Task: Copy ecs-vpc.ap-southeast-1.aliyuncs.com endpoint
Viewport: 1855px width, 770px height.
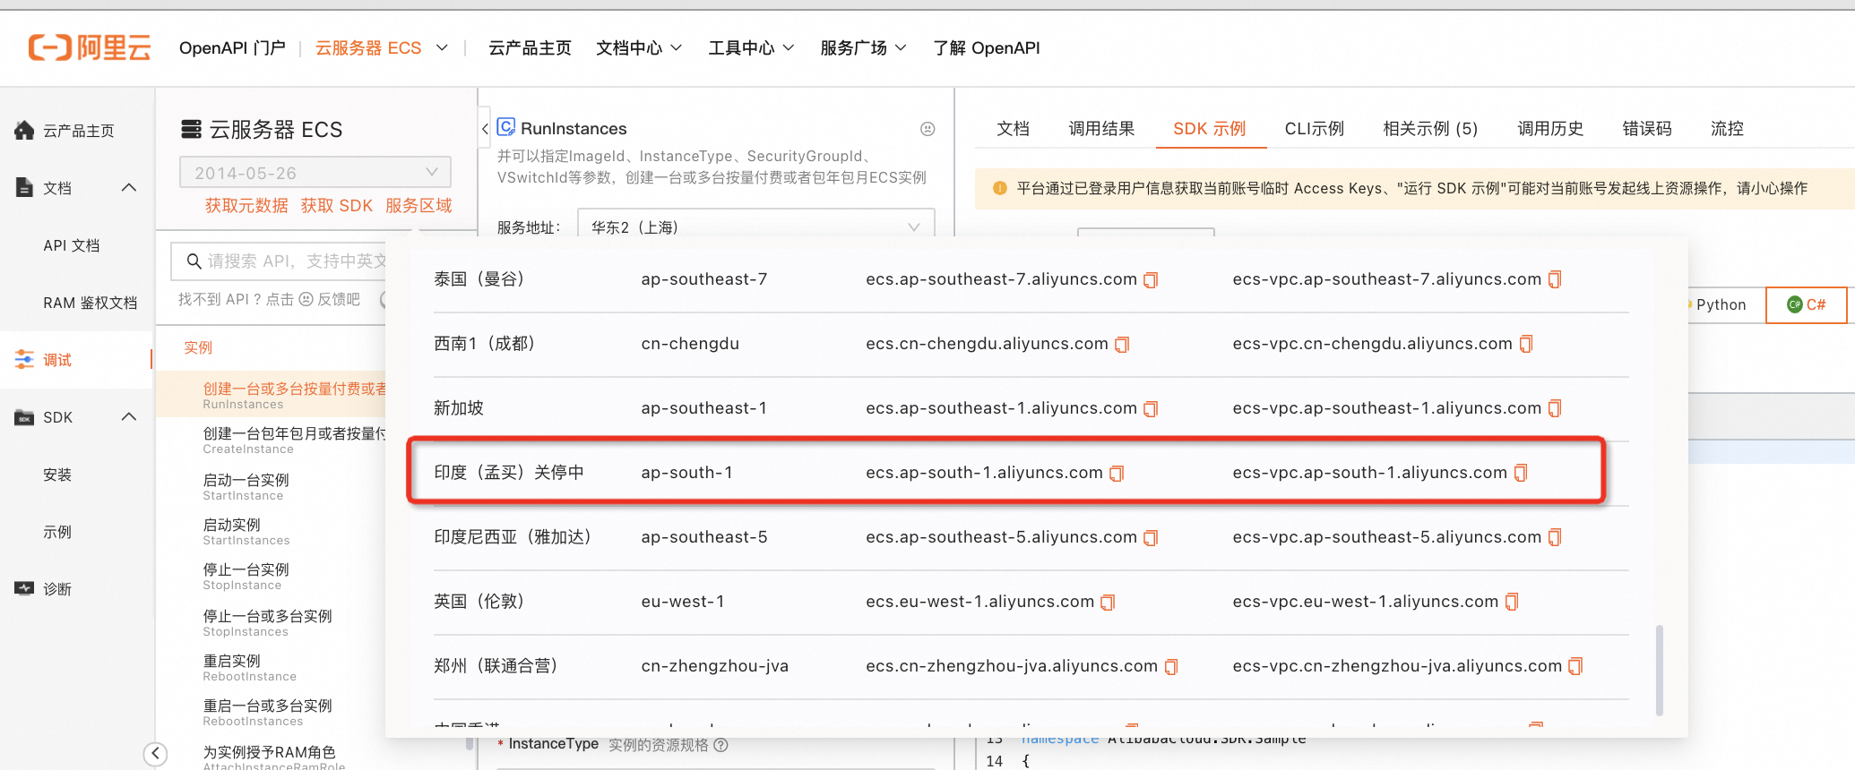Action: pos(1555,409)
